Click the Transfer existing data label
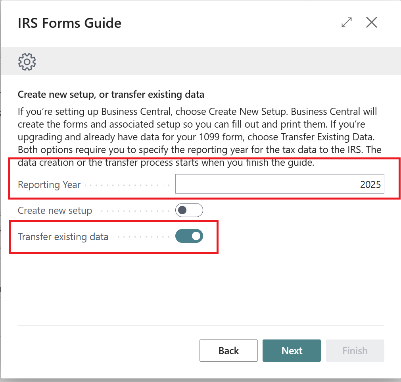 [x=63, y=237]
